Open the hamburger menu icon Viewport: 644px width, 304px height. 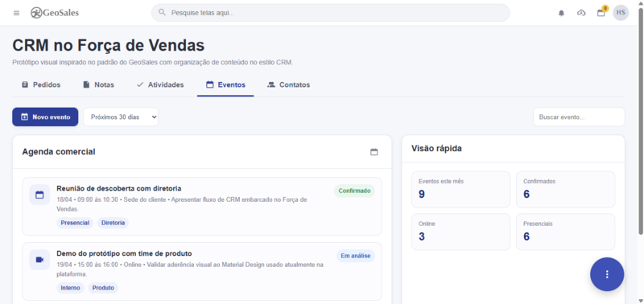(x=16, y=13)
